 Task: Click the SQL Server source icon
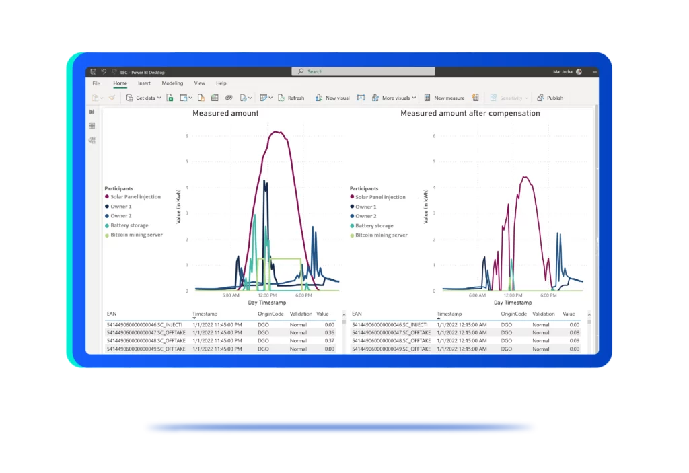[201, 98]
